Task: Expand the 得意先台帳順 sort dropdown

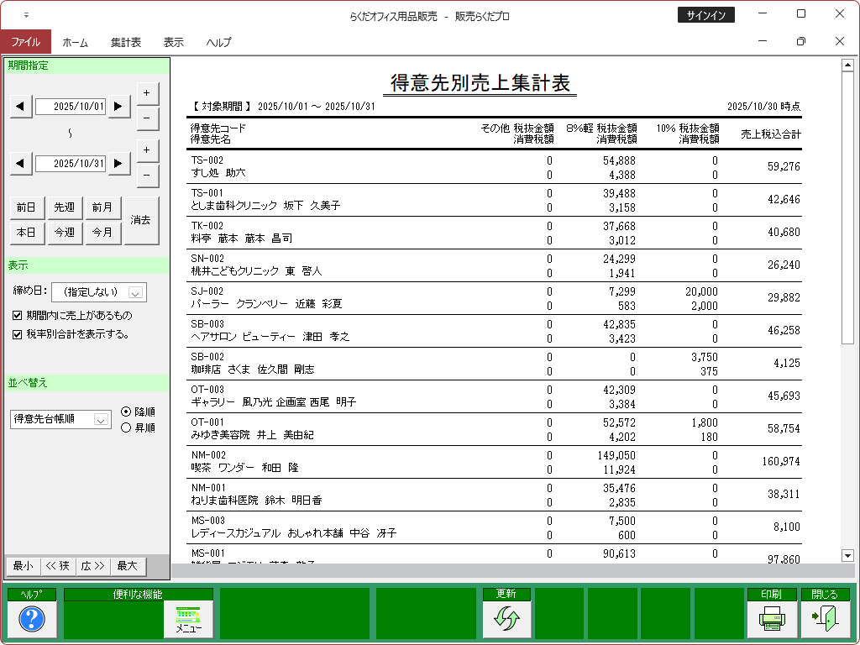Action: click(x=101, y=419)
